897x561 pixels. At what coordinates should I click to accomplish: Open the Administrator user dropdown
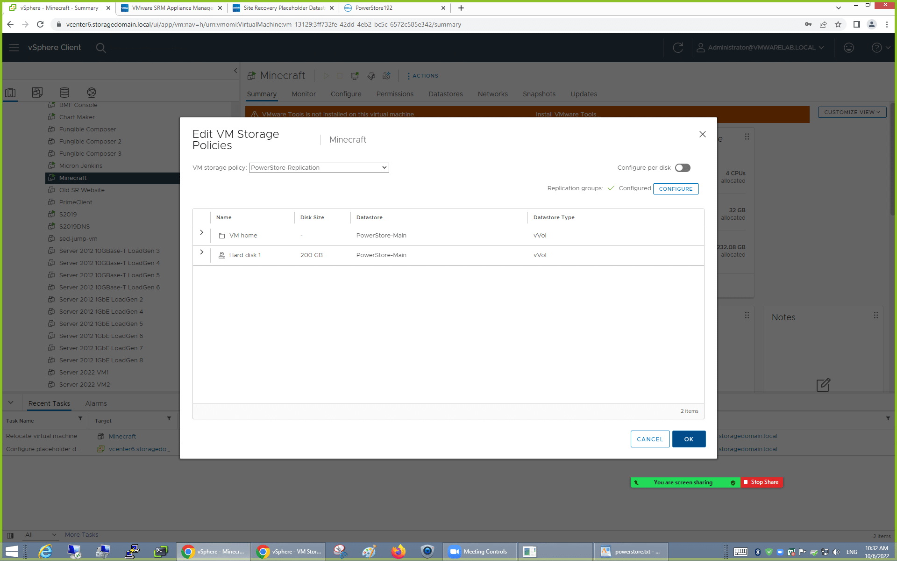pos(760,48)
